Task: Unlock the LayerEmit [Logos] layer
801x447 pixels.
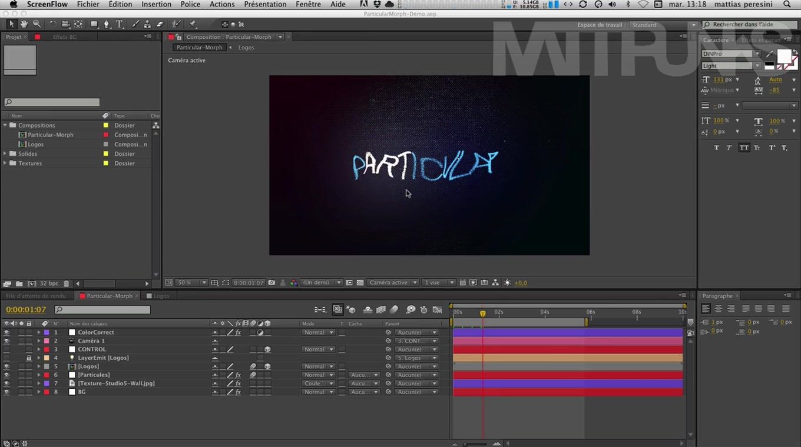Action: 29,358
